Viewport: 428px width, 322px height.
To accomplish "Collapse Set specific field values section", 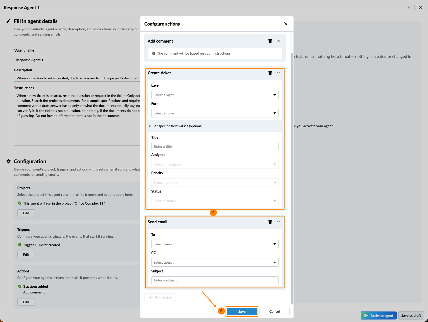I will point(176,126).
